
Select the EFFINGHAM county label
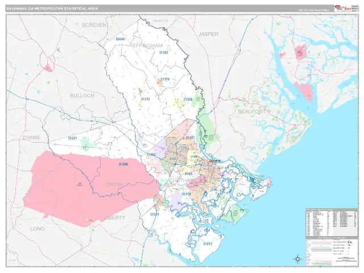click(148, 45)
